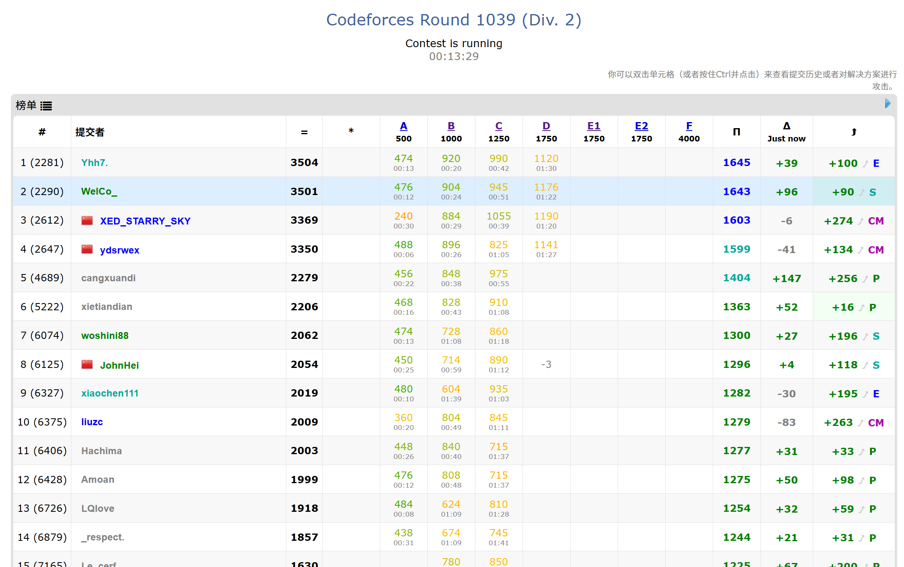Open problem A link in header
904x567 pixels.
coord(403,126)
